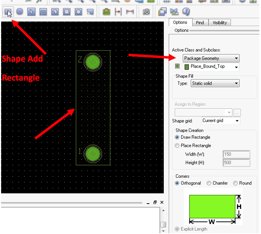Select Round corners option

click(235, 183)
